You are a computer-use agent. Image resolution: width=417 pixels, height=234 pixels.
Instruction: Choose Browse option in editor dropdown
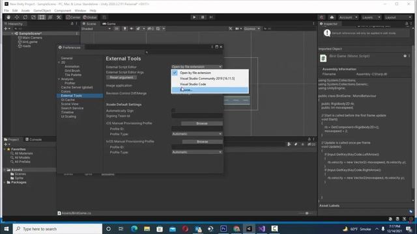coord(210,90)
